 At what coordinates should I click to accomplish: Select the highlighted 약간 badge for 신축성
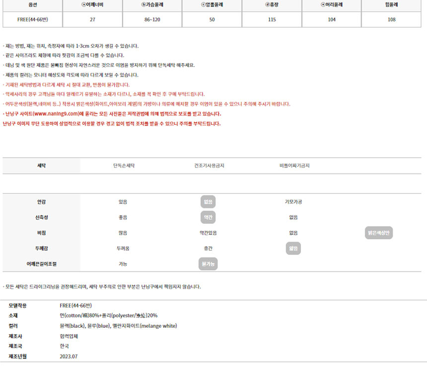point(208,217)
